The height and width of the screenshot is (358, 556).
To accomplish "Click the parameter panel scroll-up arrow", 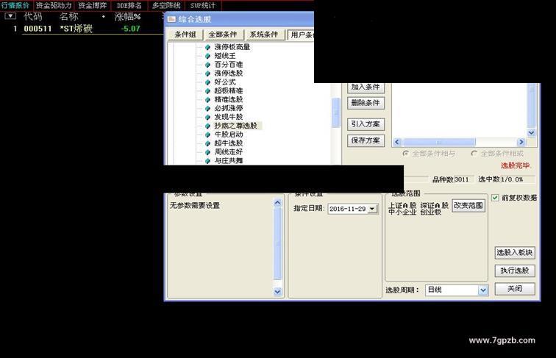I will coord(278,202).
